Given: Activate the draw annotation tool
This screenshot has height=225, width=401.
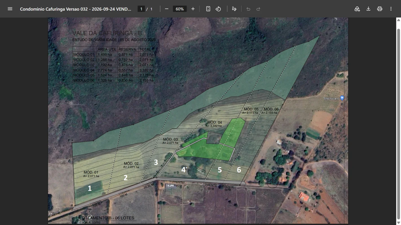Looking at the screenshot, I should pos(234,9).
